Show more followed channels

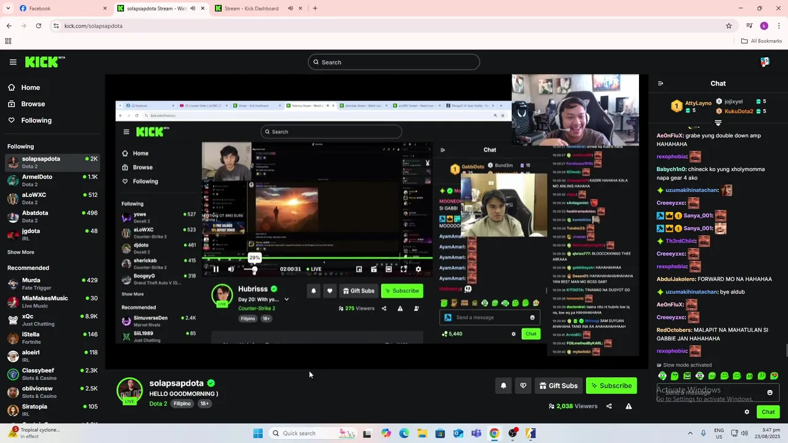click(x=21, y=252)
